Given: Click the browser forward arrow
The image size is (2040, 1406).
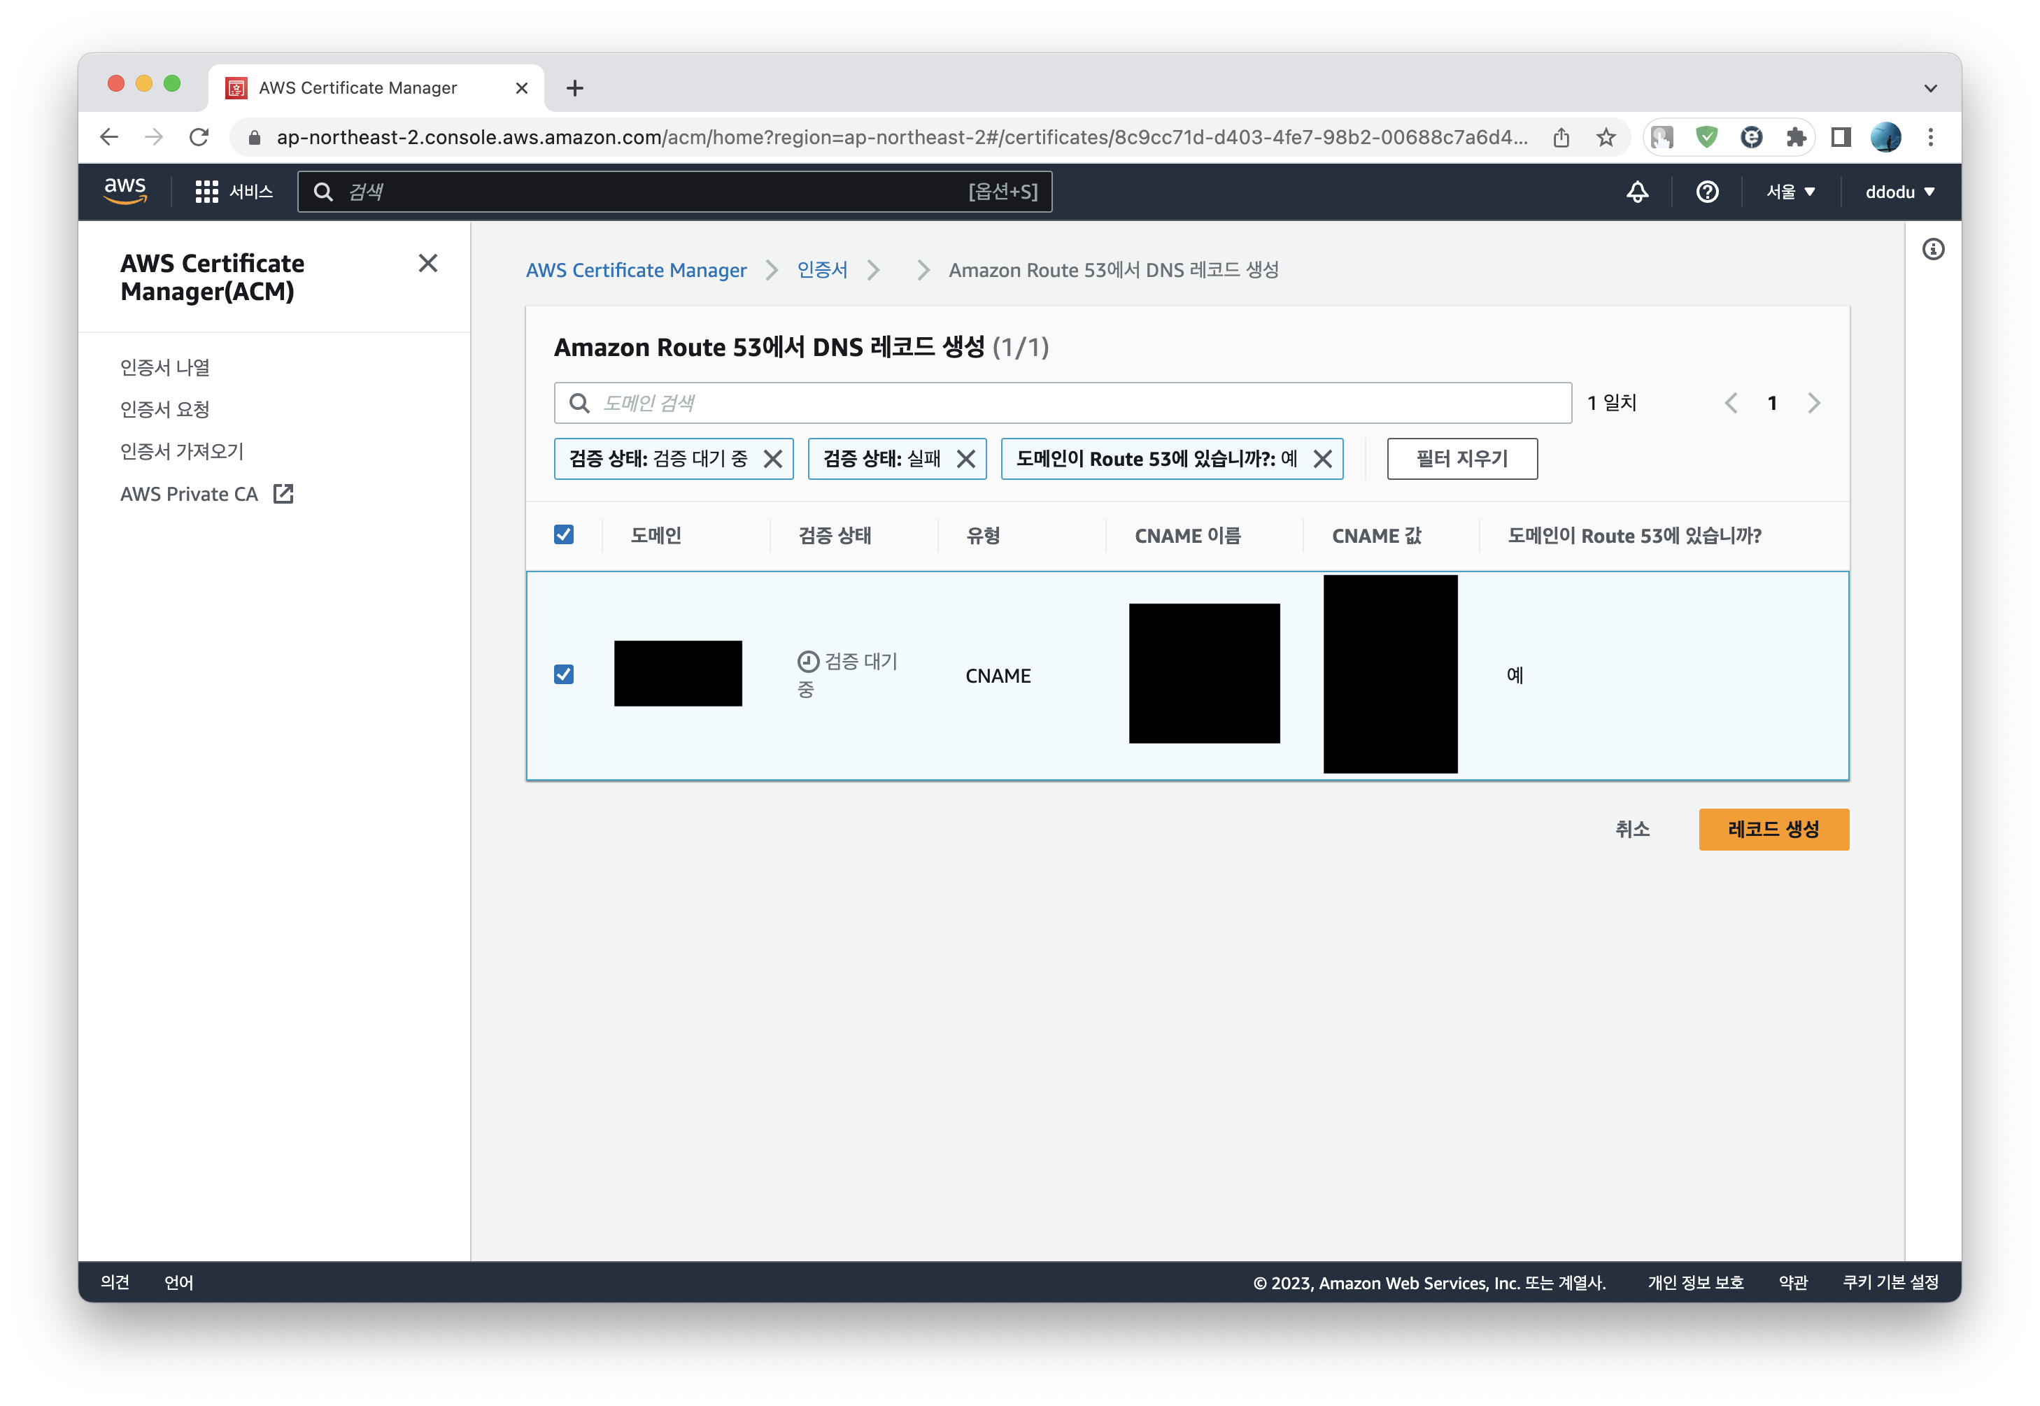Looking at the screenshot, I should click(x=154, y=136).
